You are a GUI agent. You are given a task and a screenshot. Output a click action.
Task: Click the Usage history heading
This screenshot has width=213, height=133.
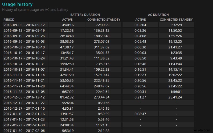pos(17,4)
